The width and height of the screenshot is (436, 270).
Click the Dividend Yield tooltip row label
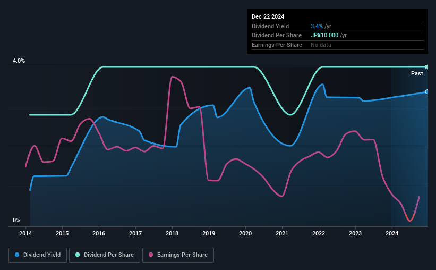tap(270, 26)
